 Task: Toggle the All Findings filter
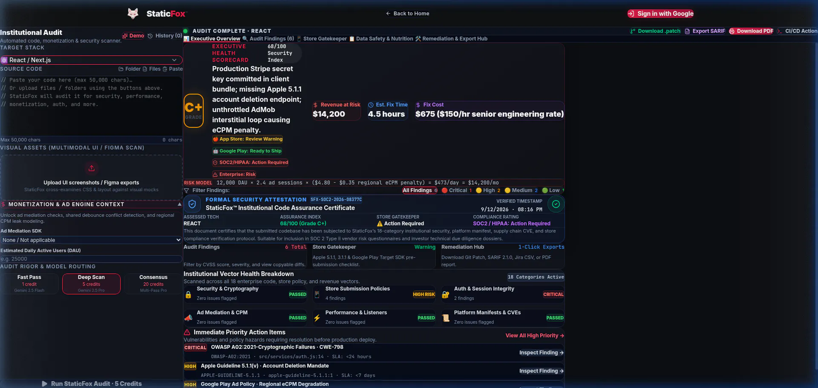(x=420, y=190)
